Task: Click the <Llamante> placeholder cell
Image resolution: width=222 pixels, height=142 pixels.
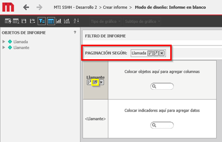Action: [95, 119]
